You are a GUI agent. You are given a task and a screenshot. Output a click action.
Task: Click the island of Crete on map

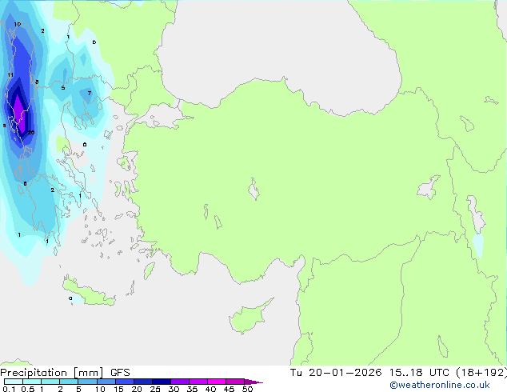pos(88,292)
